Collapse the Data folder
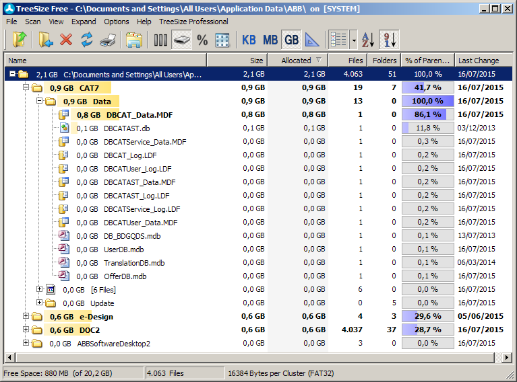The image size is (517, 382). 39,101
